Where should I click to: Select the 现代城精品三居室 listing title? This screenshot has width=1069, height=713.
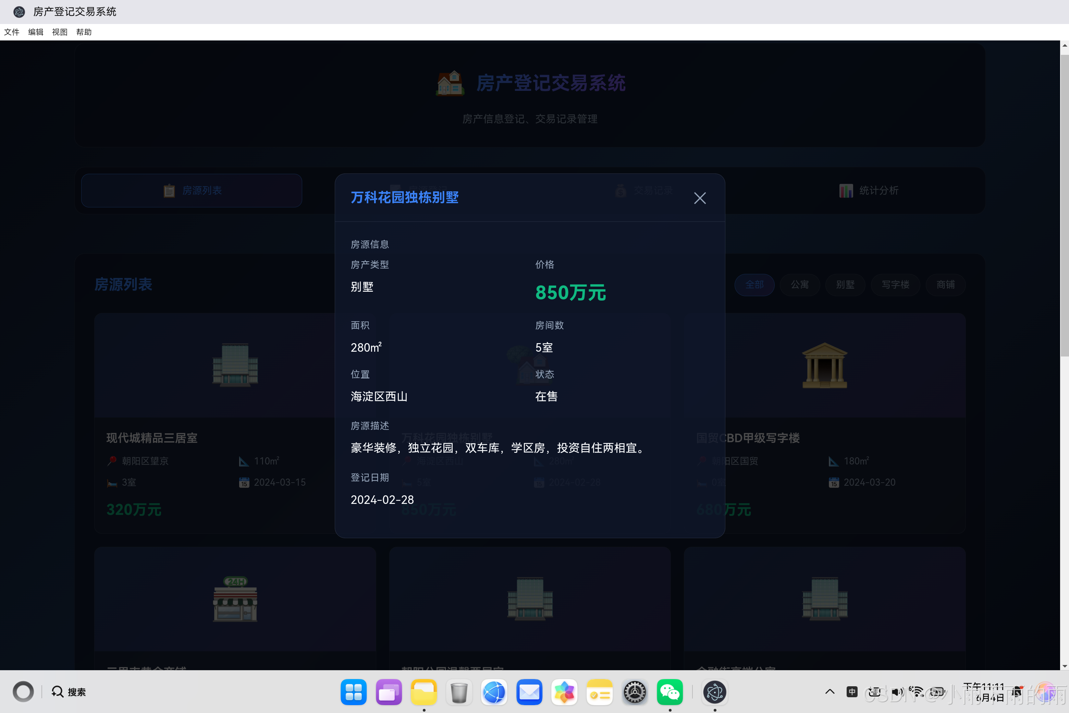coord(152,438)
